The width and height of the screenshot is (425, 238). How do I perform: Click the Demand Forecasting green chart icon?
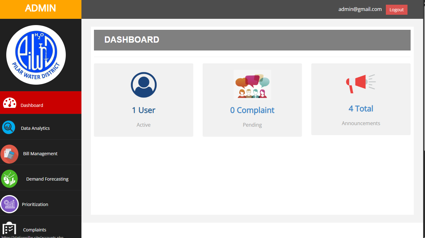coord(9,179)
